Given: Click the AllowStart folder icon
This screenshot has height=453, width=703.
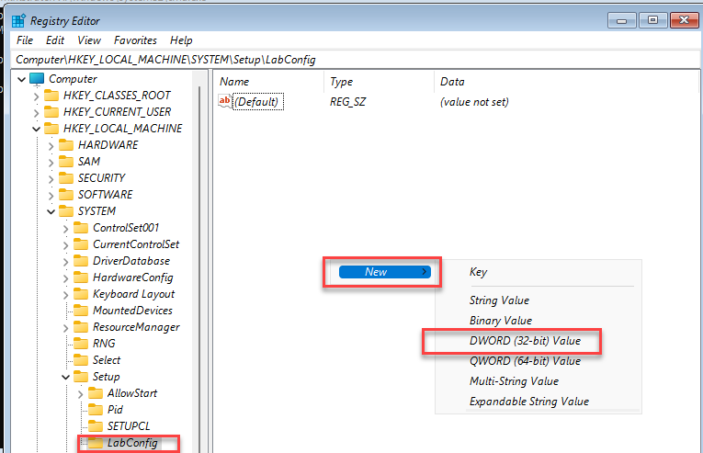Looking at the screenshot, I should [96, 393].
